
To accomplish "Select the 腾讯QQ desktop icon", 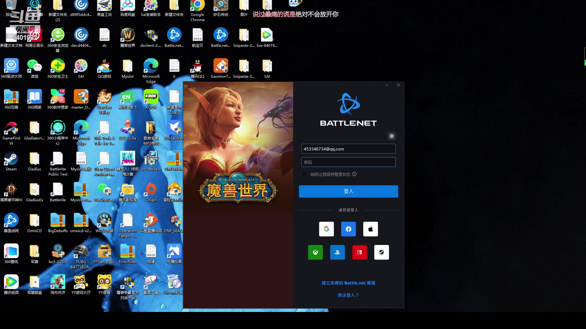I will (x=197, y=69).
